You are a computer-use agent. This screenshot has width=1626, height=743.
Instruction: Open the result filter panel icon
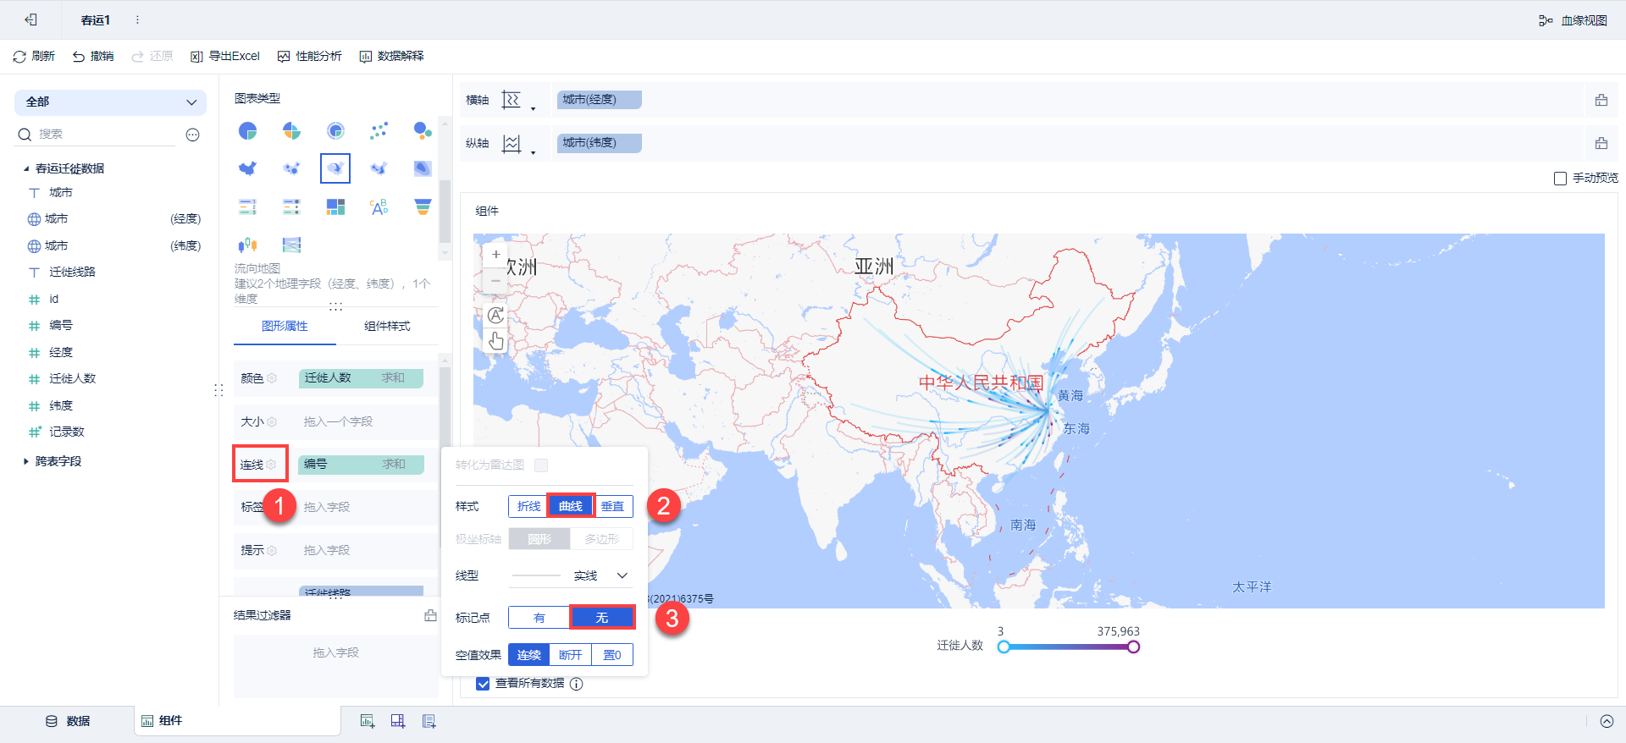tap(430, 615)
